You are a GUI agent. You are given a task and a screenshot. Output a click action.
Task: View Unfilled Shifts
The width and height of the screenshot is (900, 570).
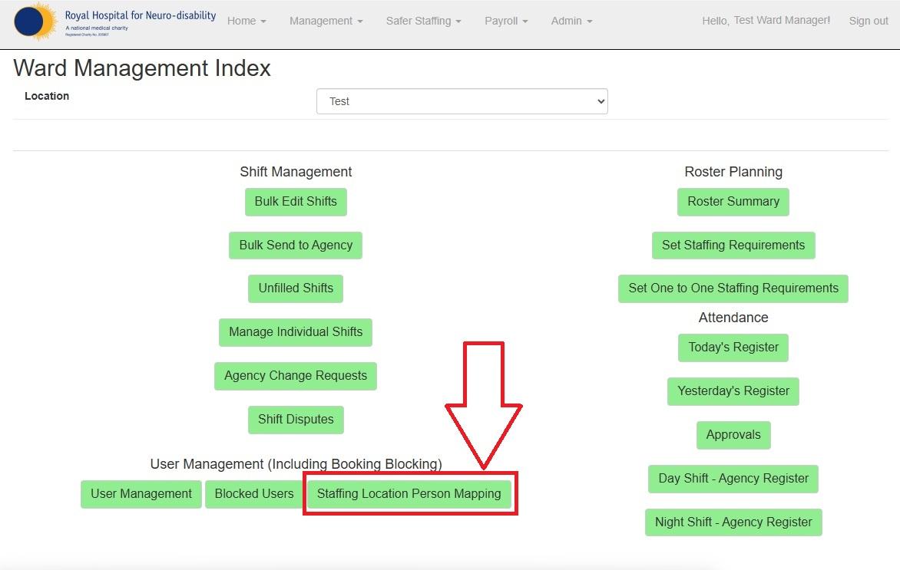pyautogui.click(x=296, y=288)
